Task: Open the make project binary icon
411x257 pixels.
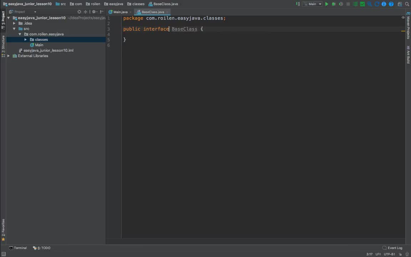Action: [298, 4]
